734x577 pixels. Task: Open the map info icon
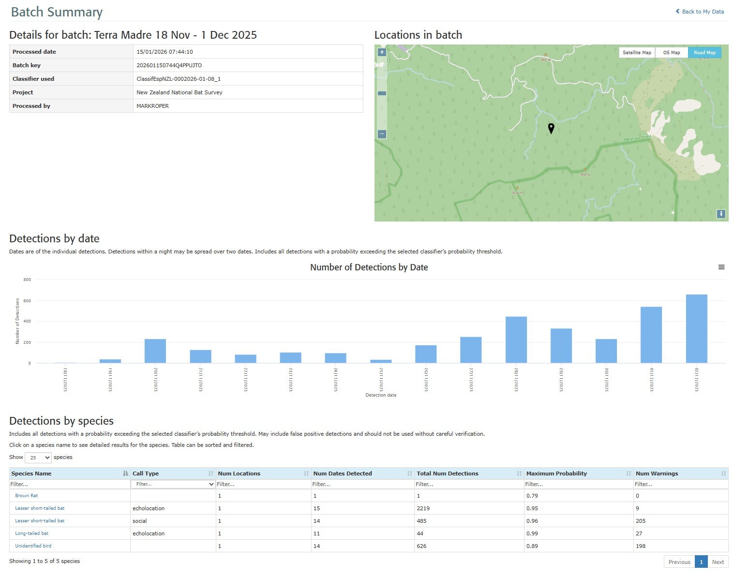point(721,214)
